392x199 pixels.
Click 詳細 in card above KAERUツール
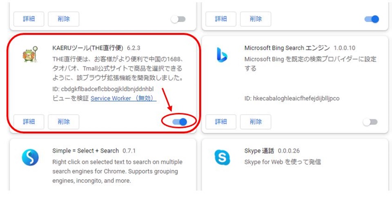pos(29,19)
